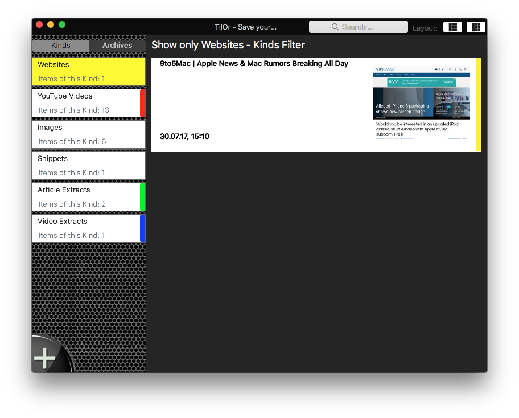Click the 'Layout:' label
Viewport: 519px width, 418px height.
425,28
